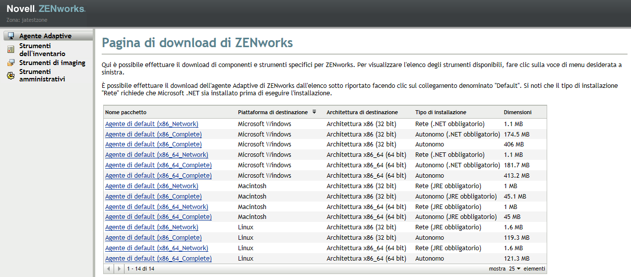The width and height of the screenshot is (631, 277).
Task: Download the 1.1 MB Windows x86_Network agent
Action: [151, 124]
